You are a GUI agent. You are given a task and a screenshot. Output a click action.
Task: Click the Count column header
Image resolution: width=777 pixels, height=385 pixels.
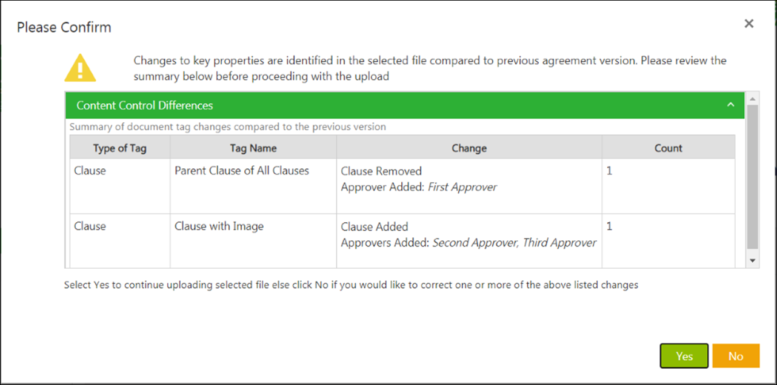[668, 148]
